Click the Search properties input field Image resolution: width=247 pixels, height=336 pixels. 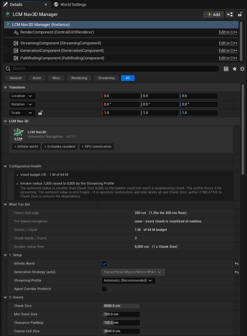pyautogui.click(x=112, y=69)
